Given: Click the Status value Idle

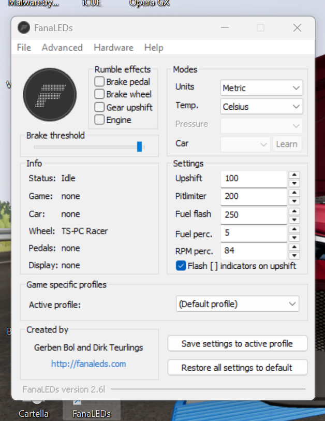Looking at the screenshot, I should pos(68,178).
